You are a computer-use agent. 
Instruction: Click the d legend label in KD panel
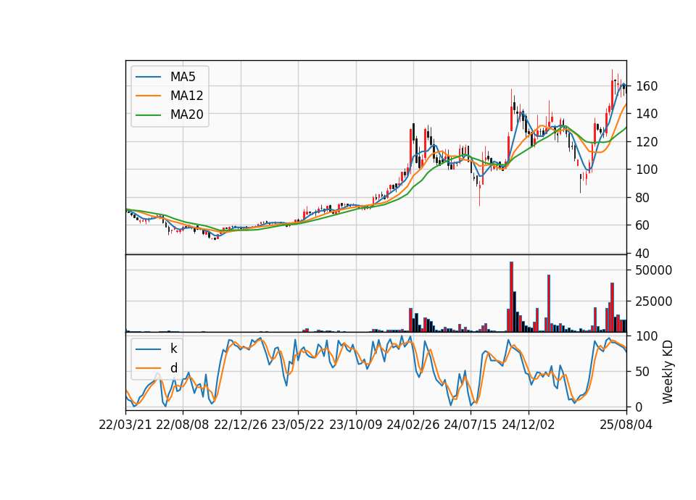click(173, 368)
